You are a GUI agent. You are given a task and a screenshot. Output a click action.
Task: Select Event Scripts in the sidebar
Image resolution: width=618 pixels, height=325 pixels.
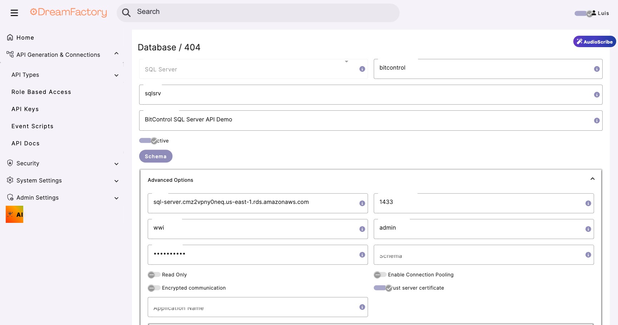pyautogui.click(x=32, y=126)
